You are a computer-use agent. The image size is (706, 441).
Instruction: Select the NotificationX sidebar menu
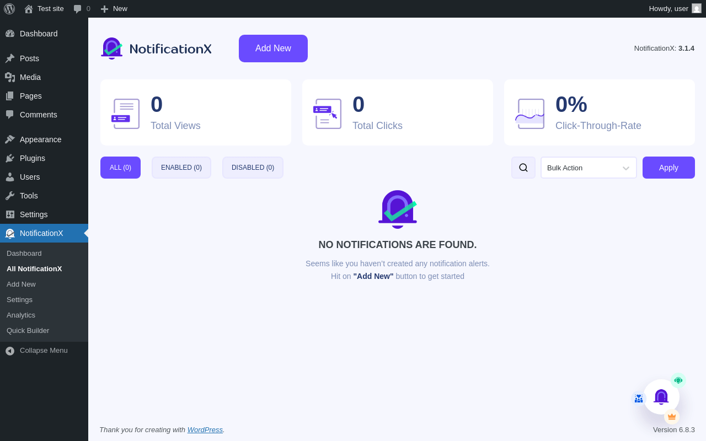44,233
